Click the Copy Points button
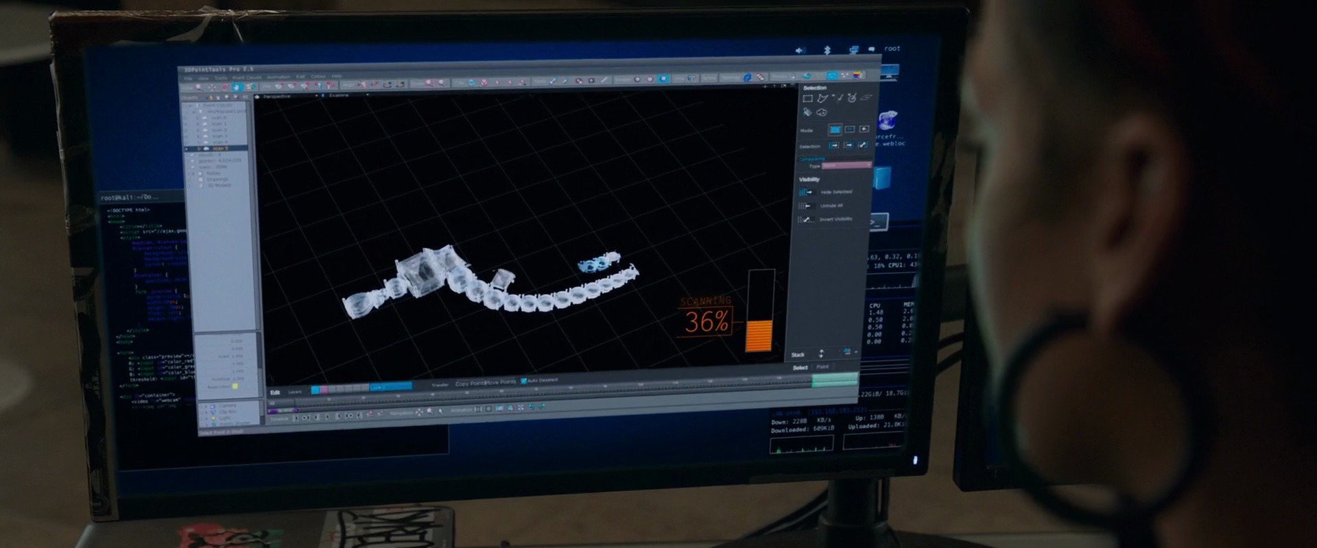1317x548 pixels. [471, 384]
